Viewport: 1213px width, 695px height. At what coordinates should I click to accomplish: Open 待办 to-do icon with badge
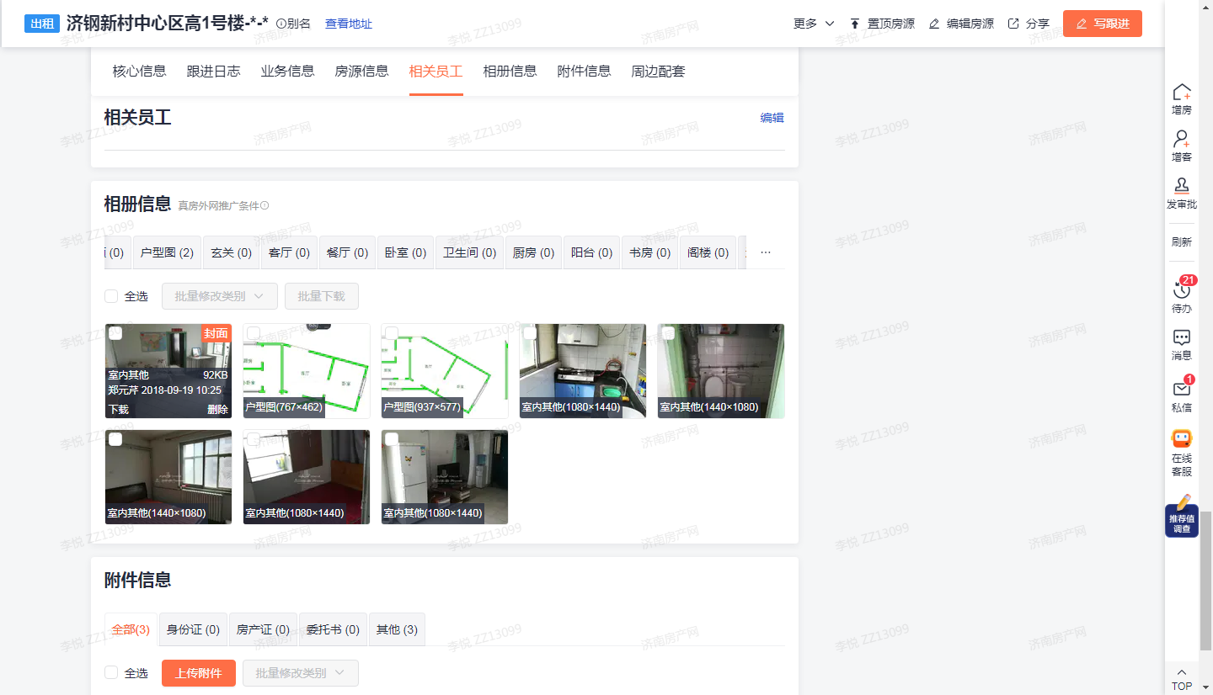[1182, 290]
